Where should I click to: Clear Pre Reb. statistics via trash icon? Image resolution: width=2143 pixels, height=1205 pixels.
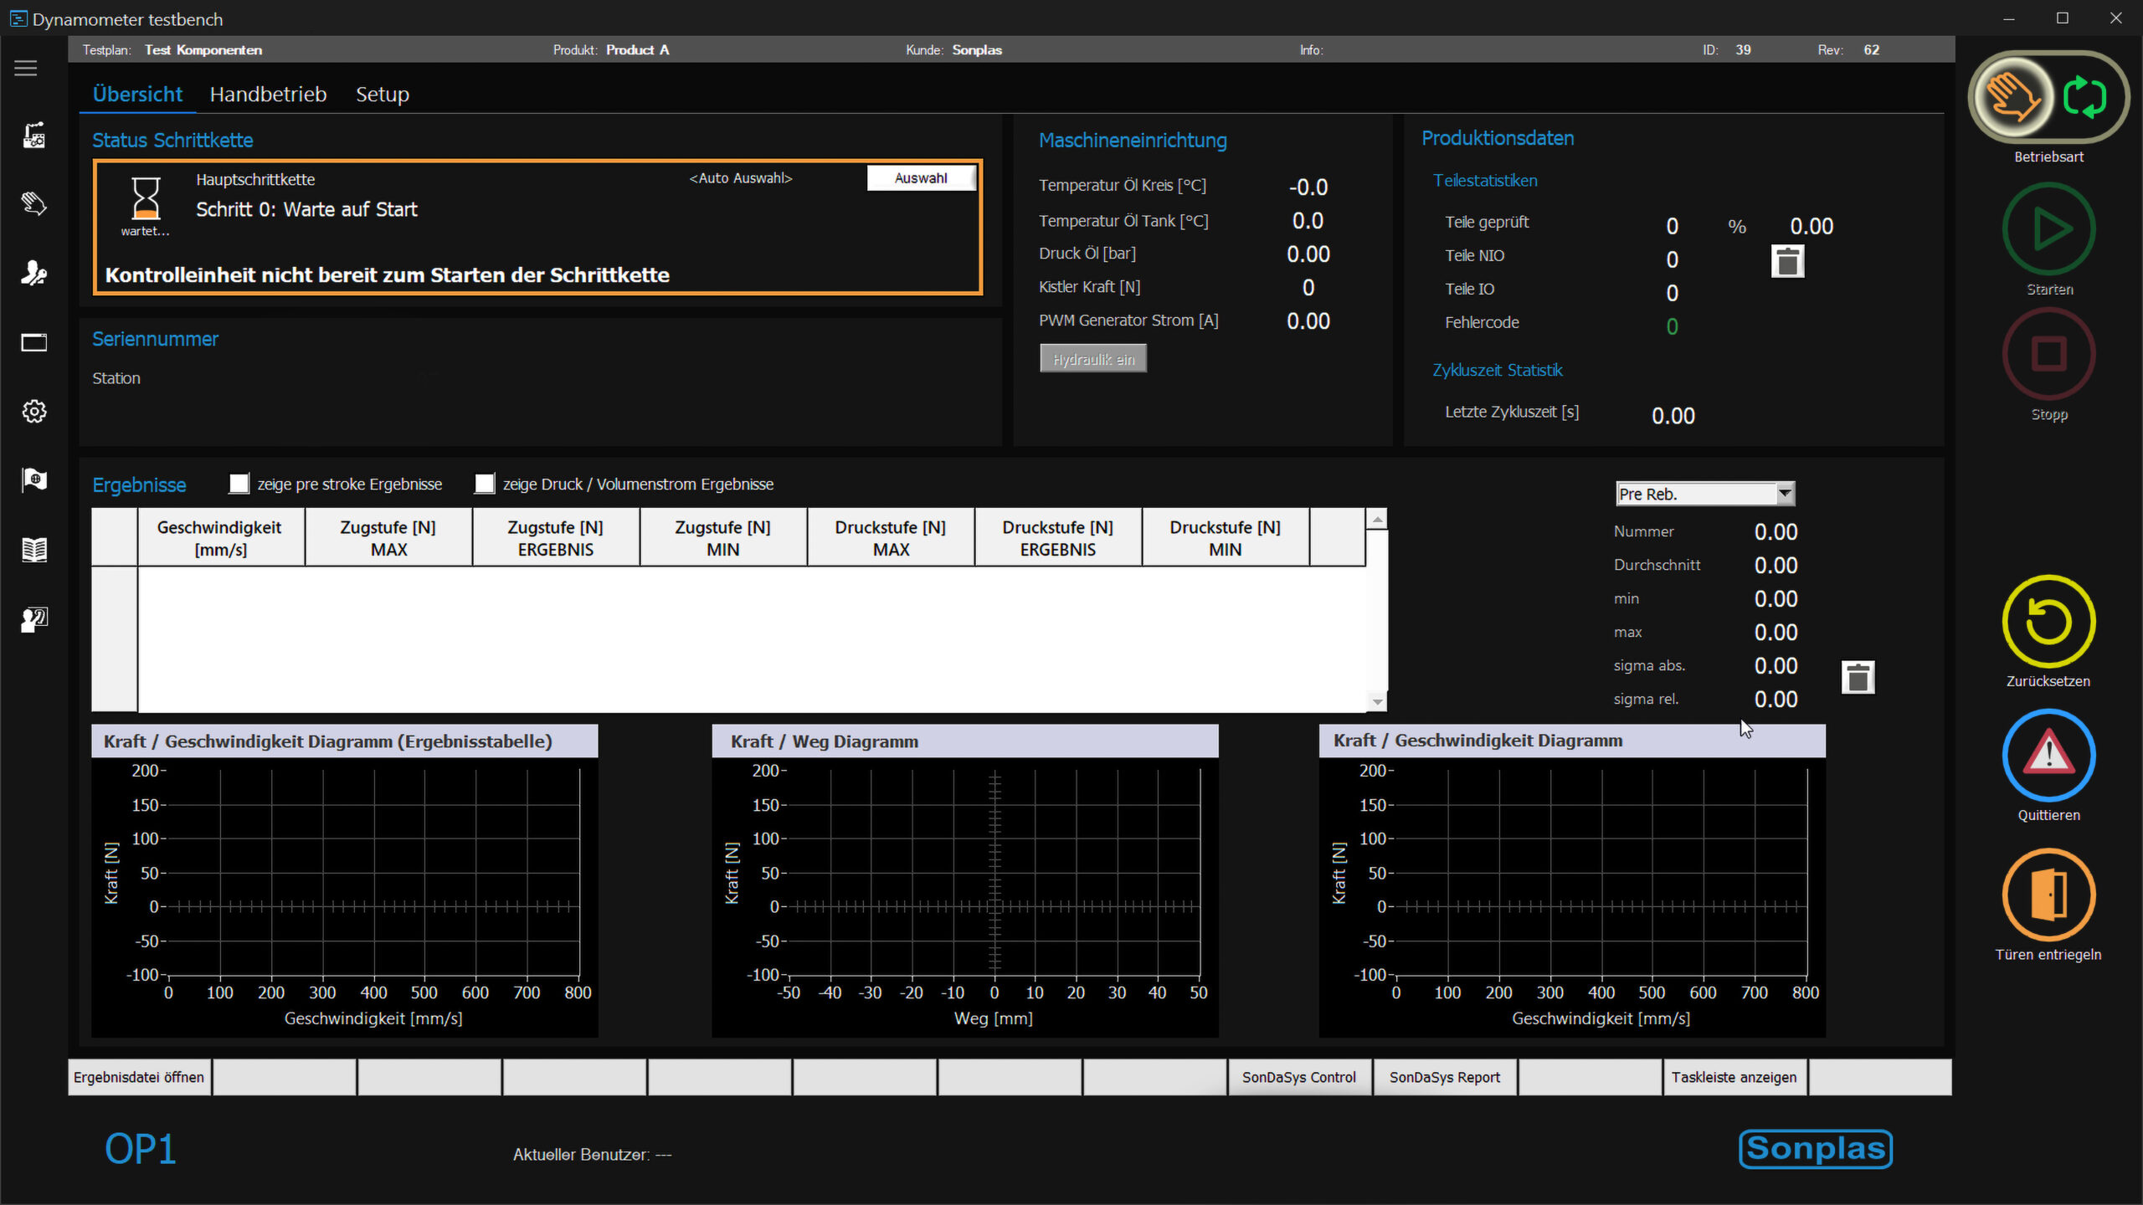(x=1858, y=677)
